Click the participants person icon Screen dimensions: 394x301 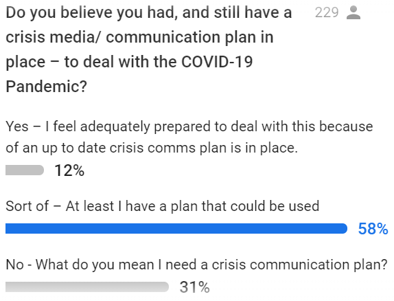tap(354, 12)
